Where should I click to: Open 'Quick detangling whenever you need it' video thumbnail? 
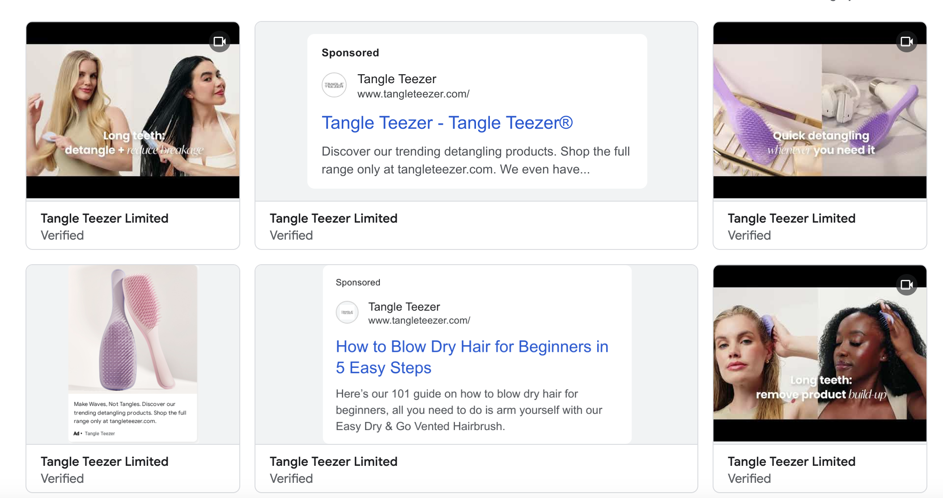click(820, 110)
